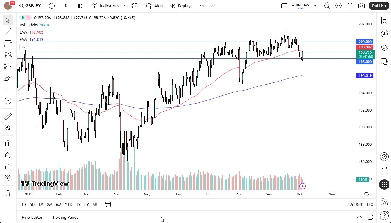This screenshot has height=223, width=391.
Task: Pick the Brush drawing tool
Action: tap(8, 78)
